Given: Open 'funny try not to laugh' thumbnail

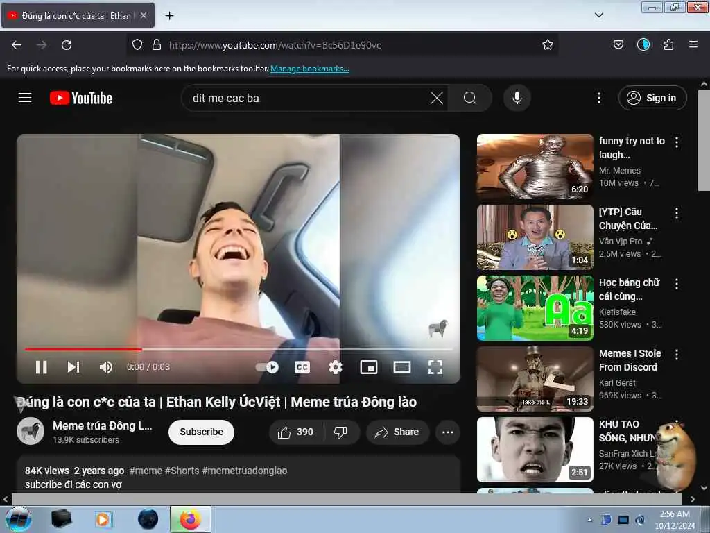Looking at the screenshot, I should [535, 167].
